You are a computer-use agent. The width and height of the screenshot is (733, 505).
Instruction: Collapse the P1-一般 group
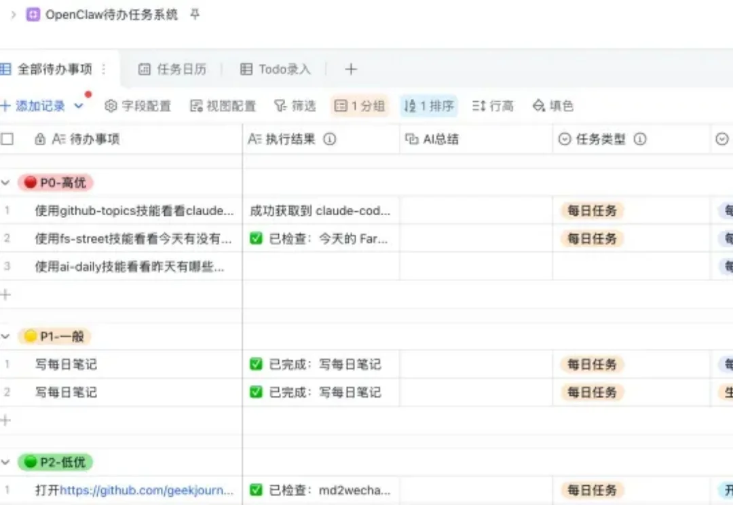pyautogui.click(x=7, y=336)
